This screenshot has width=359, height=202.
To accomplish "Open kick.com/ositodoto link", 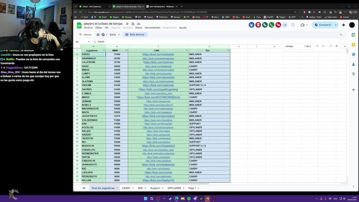I will click(x=158, y=54).
